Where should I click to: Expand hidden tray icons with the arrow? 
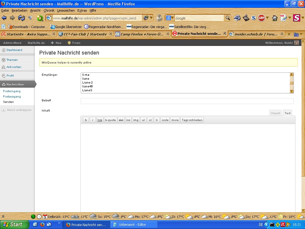267,225
